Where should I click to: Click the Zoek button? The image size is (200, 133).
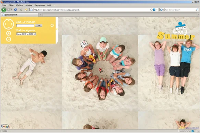point(38,25)
